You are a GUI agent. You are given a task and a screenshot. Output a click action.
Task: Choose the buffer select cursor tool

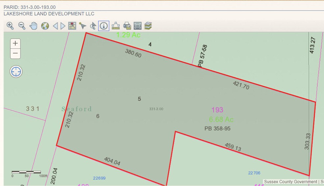(93, 26)
